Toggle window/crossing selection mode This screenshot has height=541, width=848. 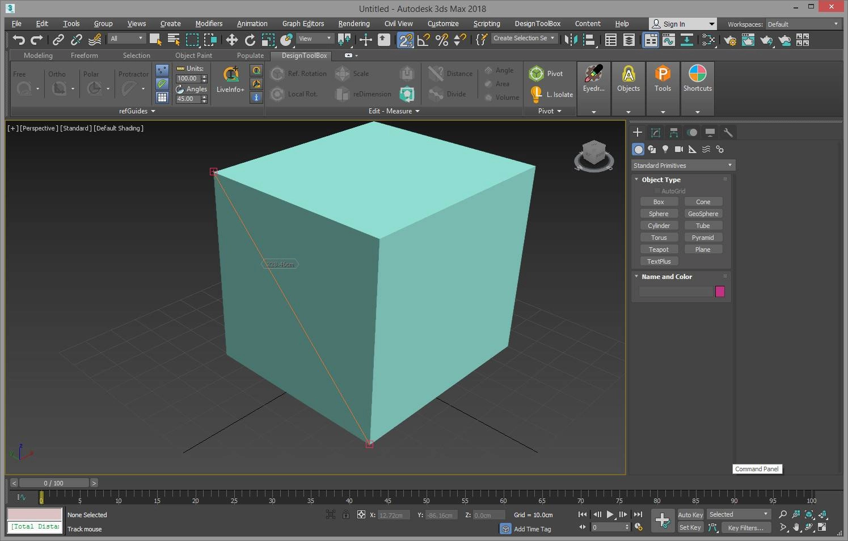(x=210, y=40)
